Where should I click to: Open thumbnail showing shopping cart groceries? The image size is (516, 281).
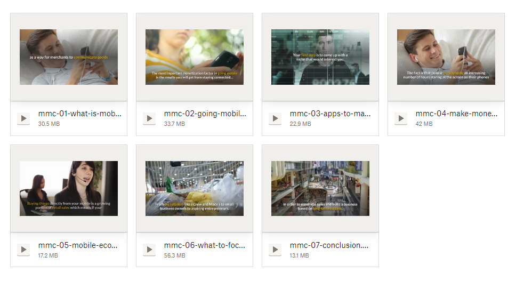195,188
